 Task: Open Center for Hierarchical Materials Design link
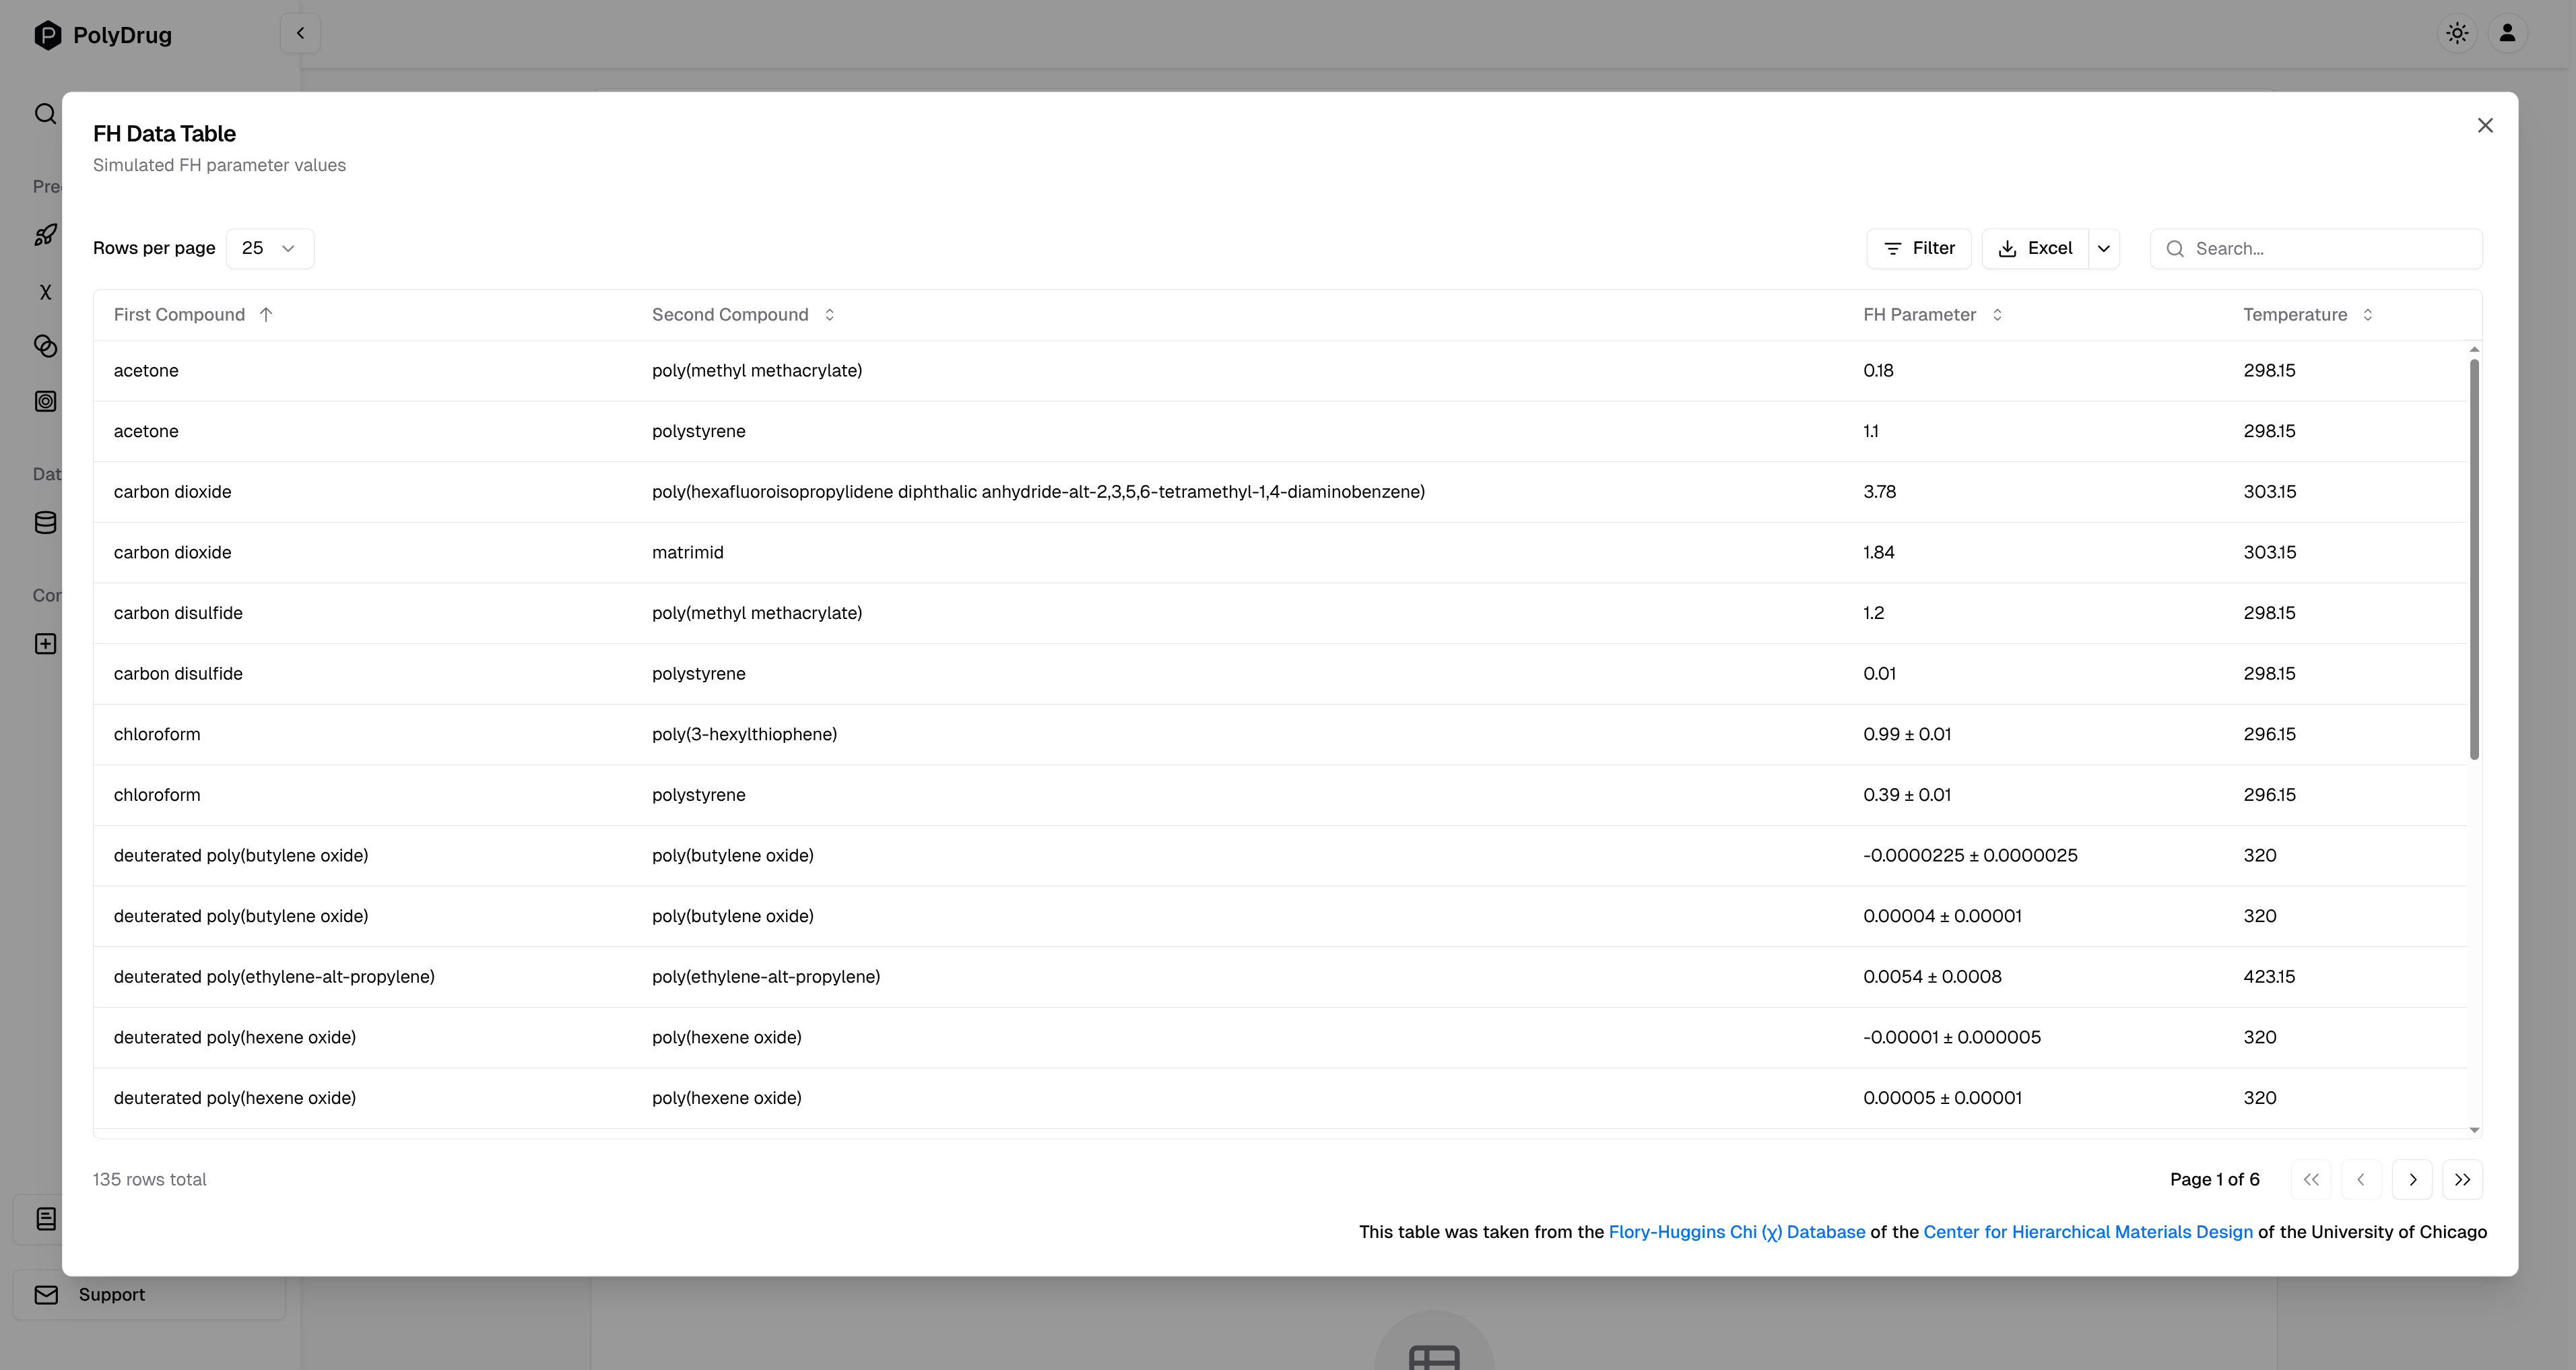(2088, 1232)
